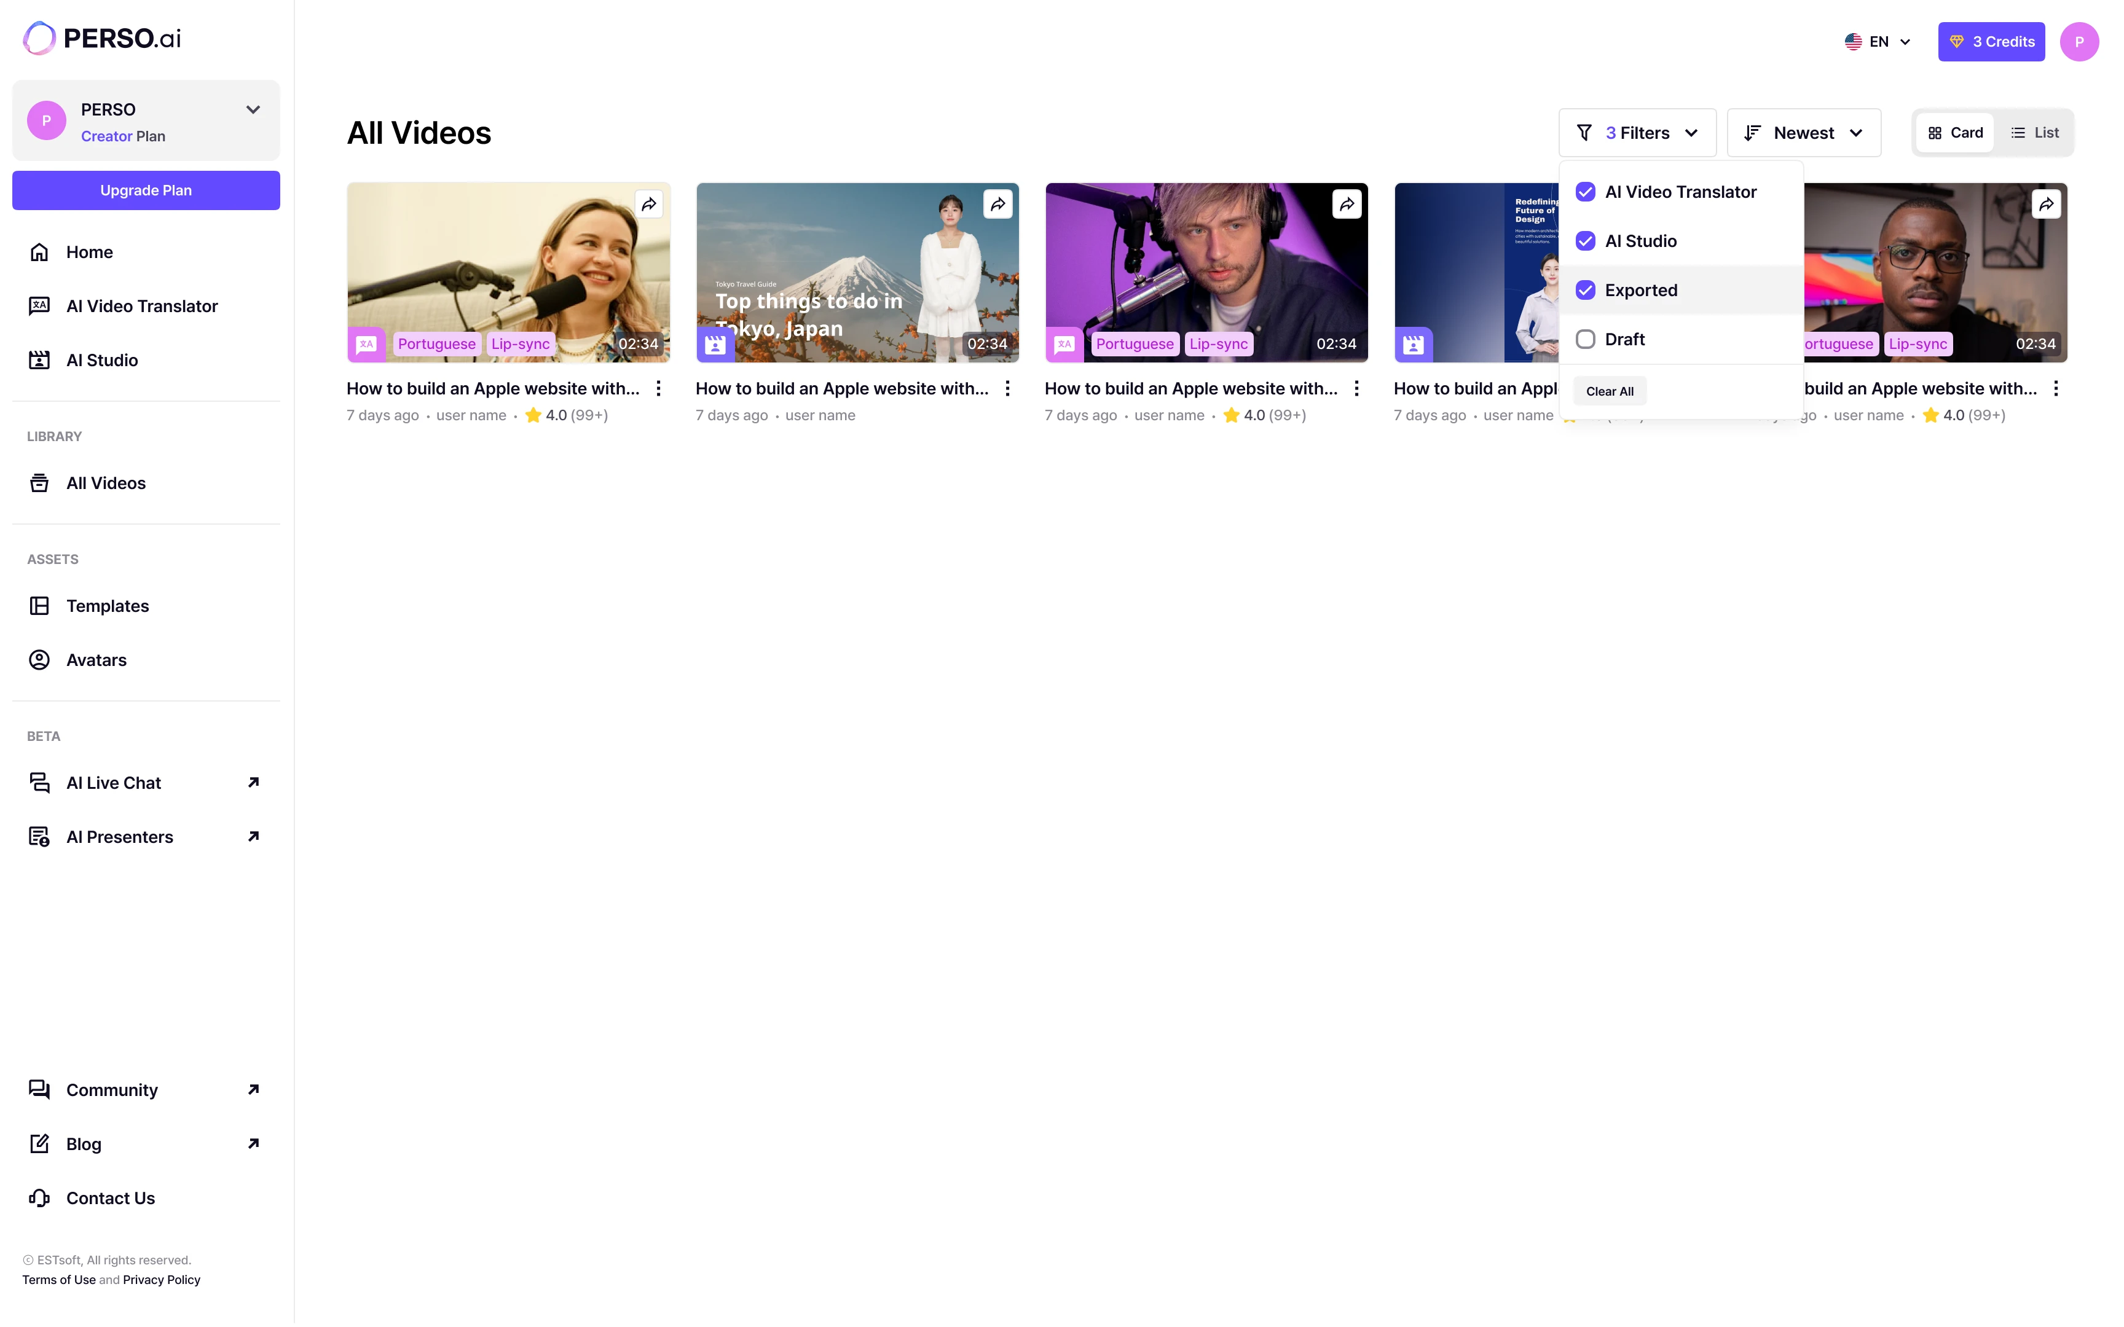Viewport: 2124px width, 1327px height.
Task: Click the Upgrade Plan button
Action: (x=146, y=190)
